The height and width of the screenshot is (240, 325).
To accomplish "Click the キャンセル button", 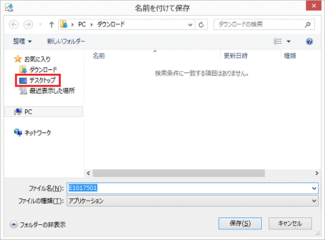I will 290,224.
